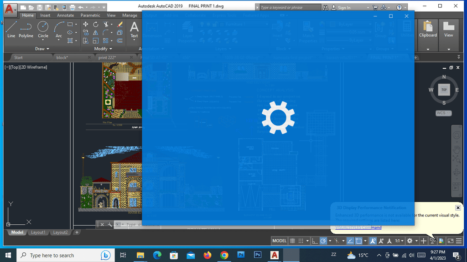Open the Home ribbon tab

pos(28,15)
